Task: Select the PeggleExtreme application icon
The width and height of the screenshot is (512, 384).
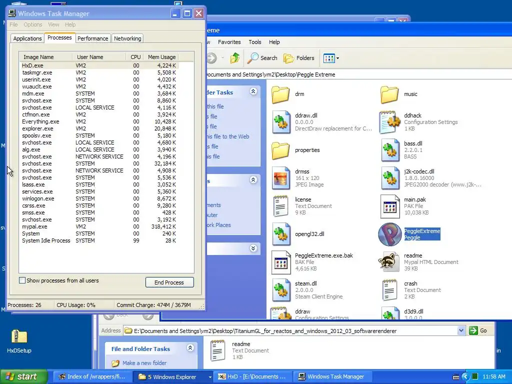Action: (x=390, y=234)
